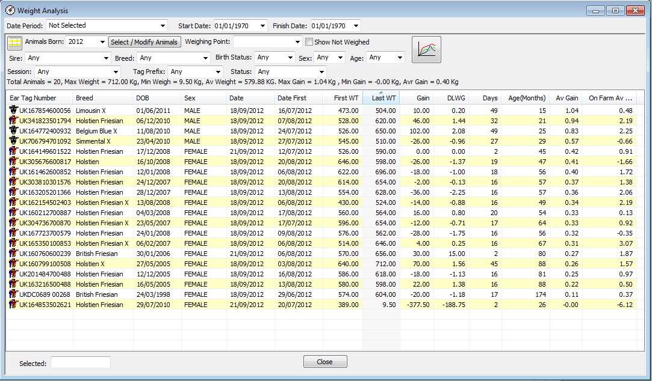Select the Simmental X breed cell
This screenshot has width=652, height=381.
93,141
